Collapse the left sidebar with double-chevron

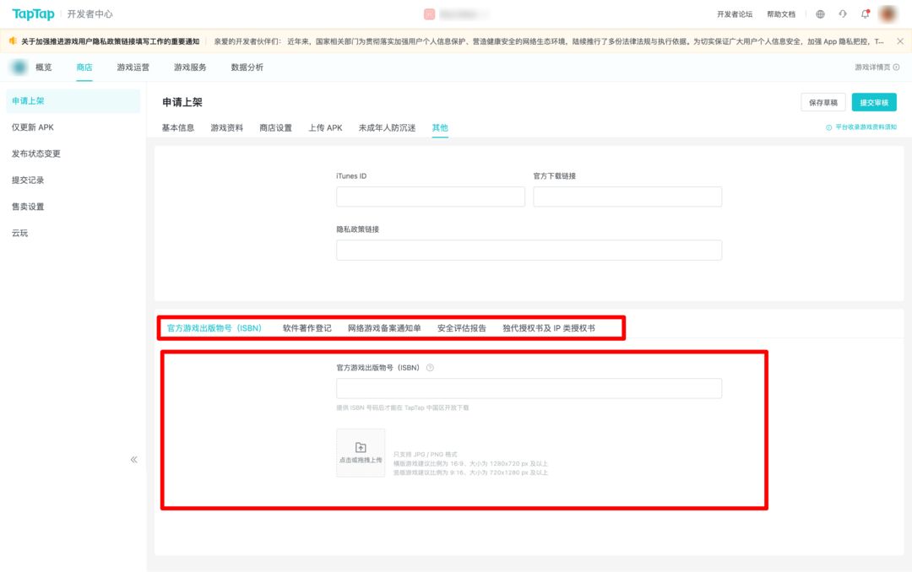133,460
